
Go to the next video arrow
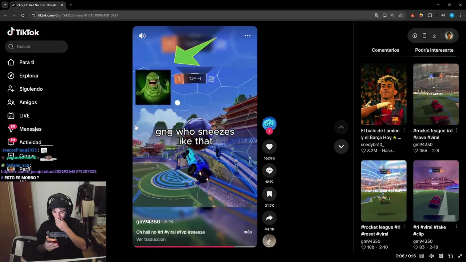pos(341,146)
